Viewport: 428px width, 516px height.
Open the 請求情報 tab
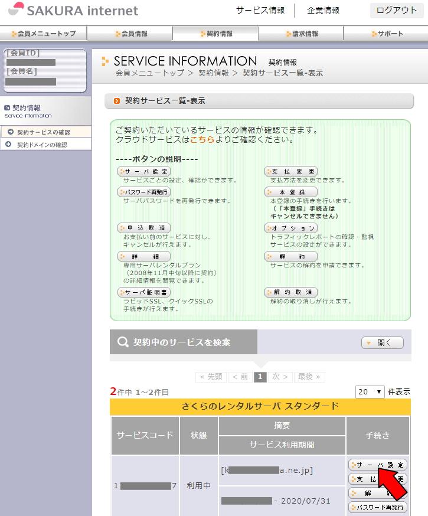[301, 34]
